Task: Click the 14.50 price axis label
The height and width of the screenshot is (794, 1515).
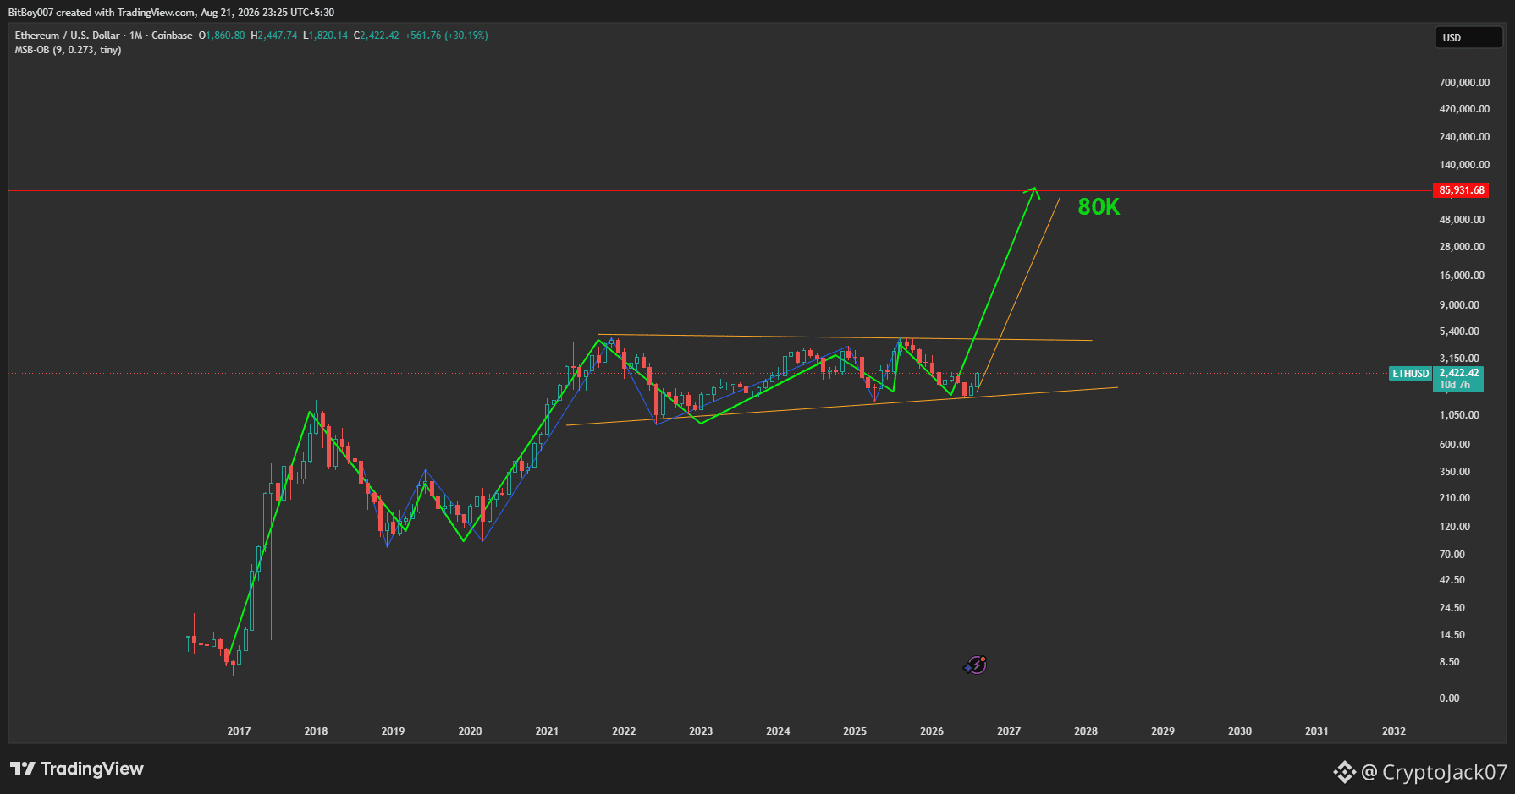Action: (1452, 635)
